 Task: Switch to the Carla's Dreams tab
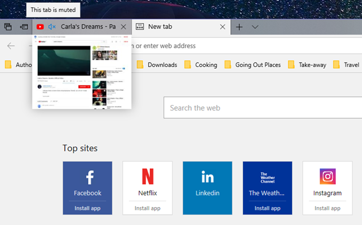click(82, 27)
